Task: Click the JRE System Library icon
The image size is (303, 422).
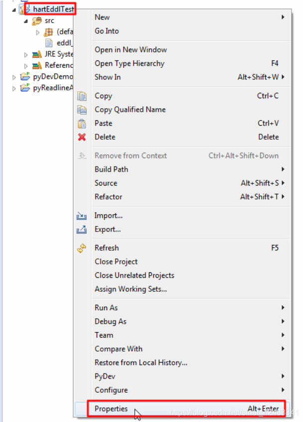Action: [x=37, y=54]
